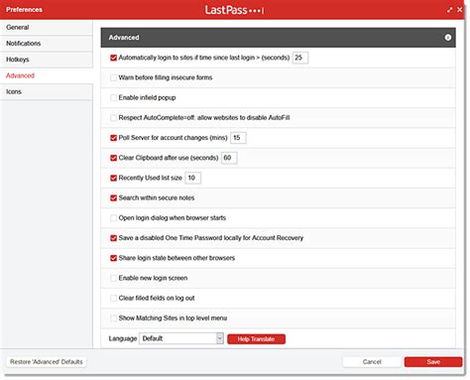
Task: Click the clipboard seconds field showing 60
Action: [229, 158]
